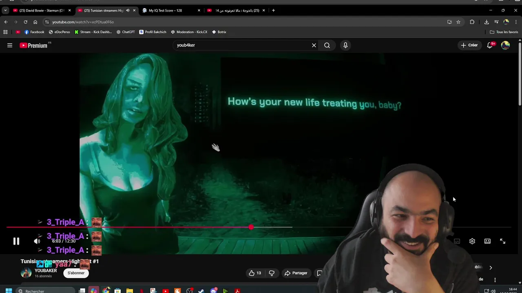Image resolution: width=522 pixels, height=293 pixels.
Task: Mute the Tunisian streamers tab audio icon
Action: pyautogui.click(x=128, y=10)
